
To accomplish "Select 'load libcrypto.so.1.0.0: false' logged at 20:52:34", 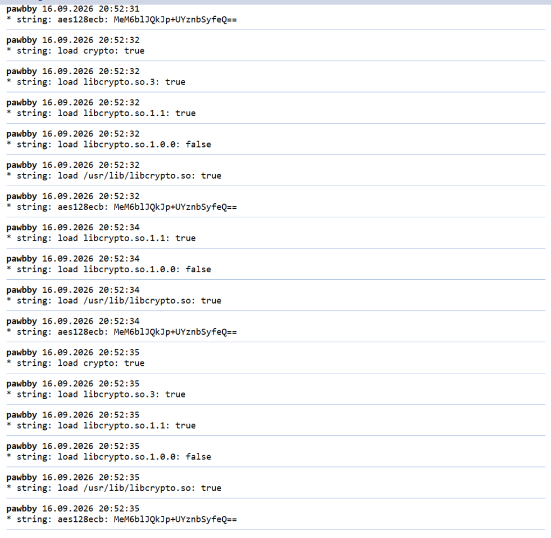I will pos(109,270).
